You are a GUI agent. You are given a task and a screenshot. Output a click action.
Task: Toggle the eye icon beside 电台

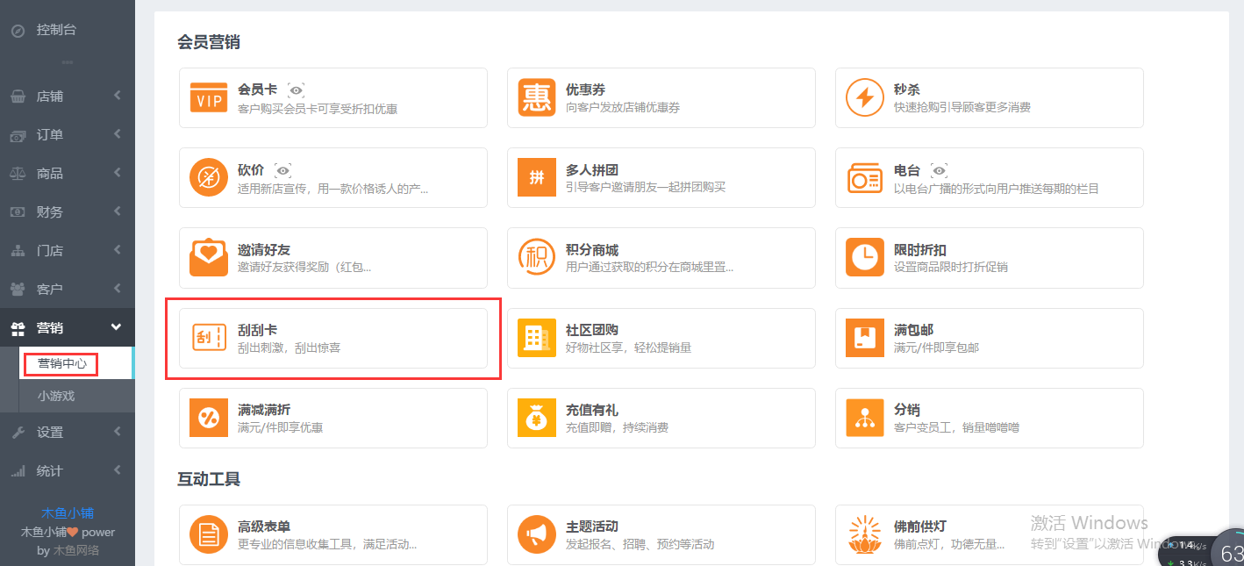pyautogui.click(x=939, y=170)
